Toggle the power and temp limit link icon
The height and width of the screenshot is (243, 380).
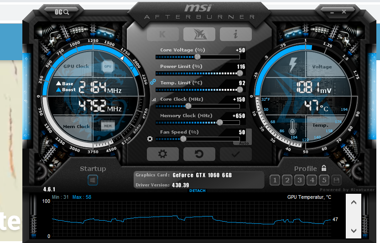click(153, 82)
